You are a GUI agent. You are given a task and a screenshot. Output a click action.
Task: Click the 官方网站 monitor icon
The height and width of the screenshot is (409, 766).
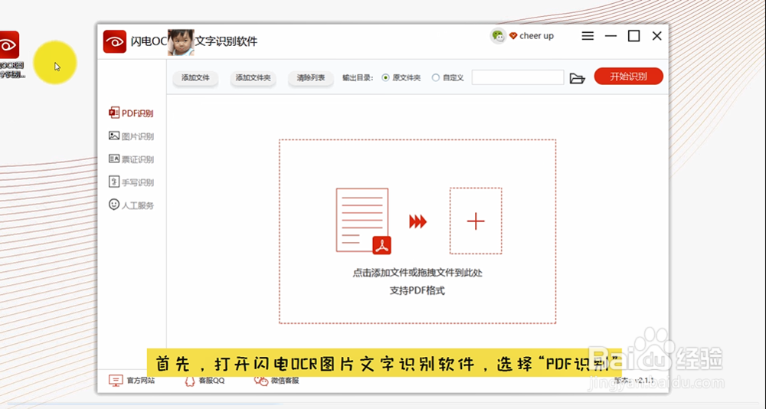[x=116, y=381]
